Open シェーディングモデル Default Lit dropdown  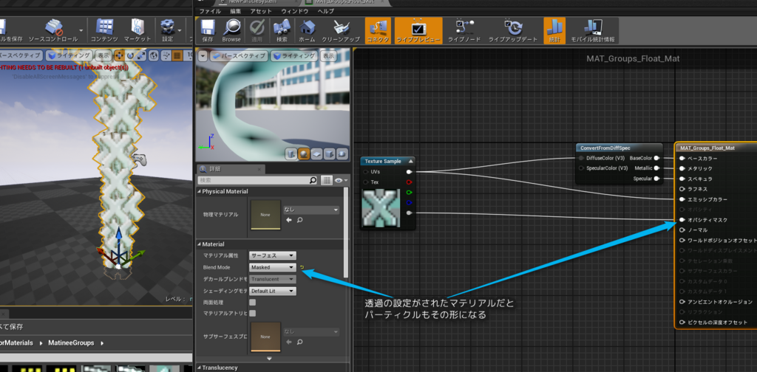pos(273,291)
